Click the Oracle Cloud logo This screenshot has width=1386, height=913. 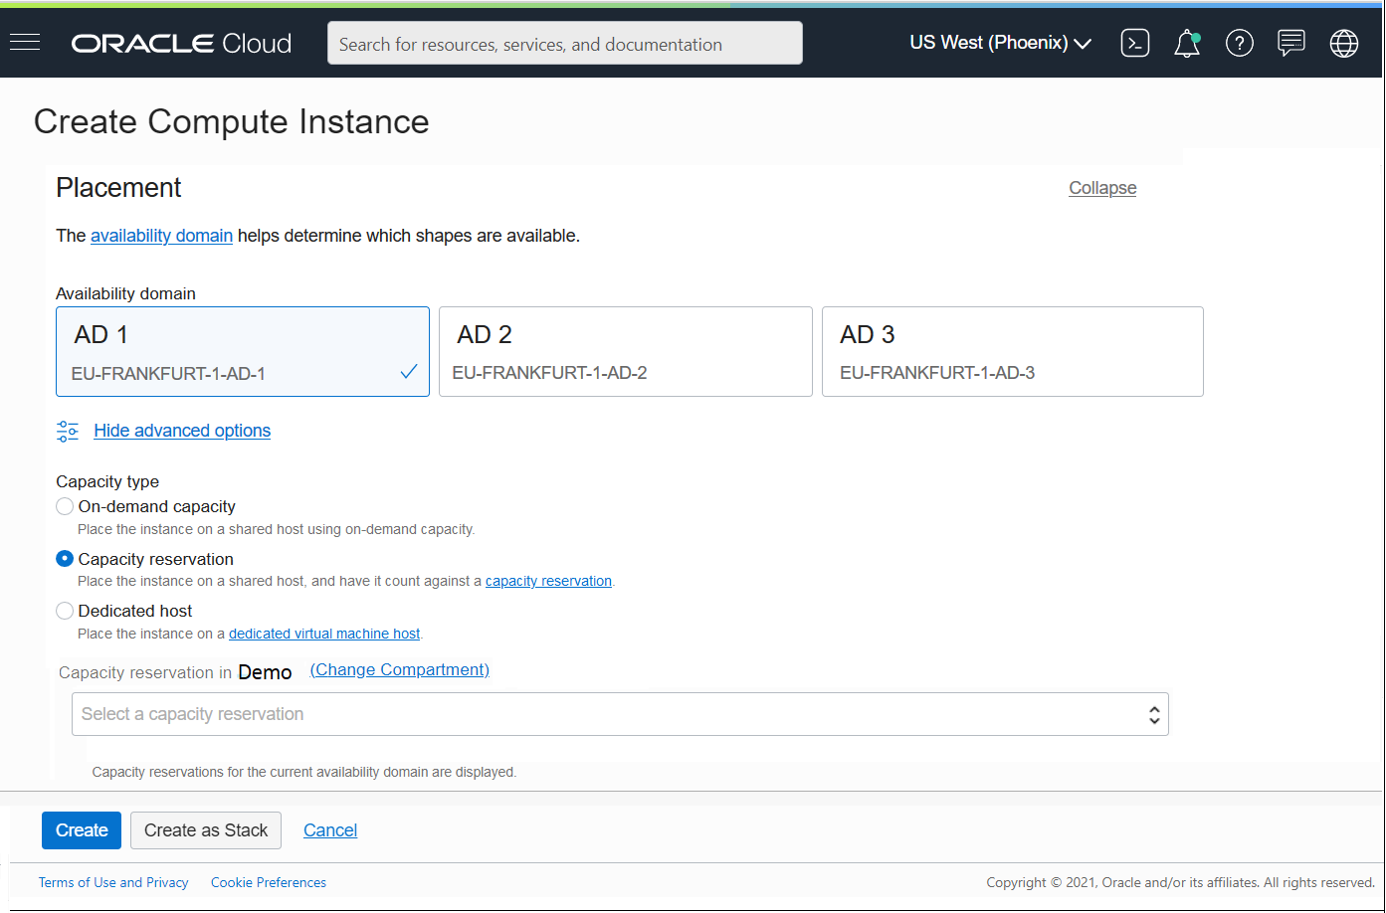pyautogui.click(x=180, y=43)
